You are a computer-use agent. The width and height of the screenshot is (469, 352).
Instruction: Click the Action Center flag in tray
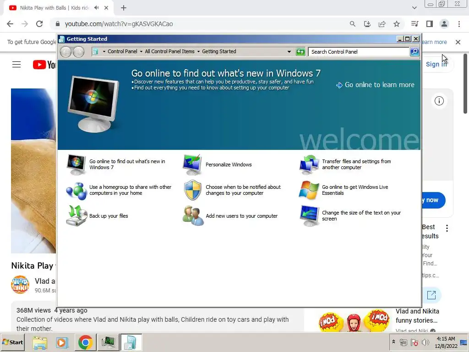pos(414,342)
